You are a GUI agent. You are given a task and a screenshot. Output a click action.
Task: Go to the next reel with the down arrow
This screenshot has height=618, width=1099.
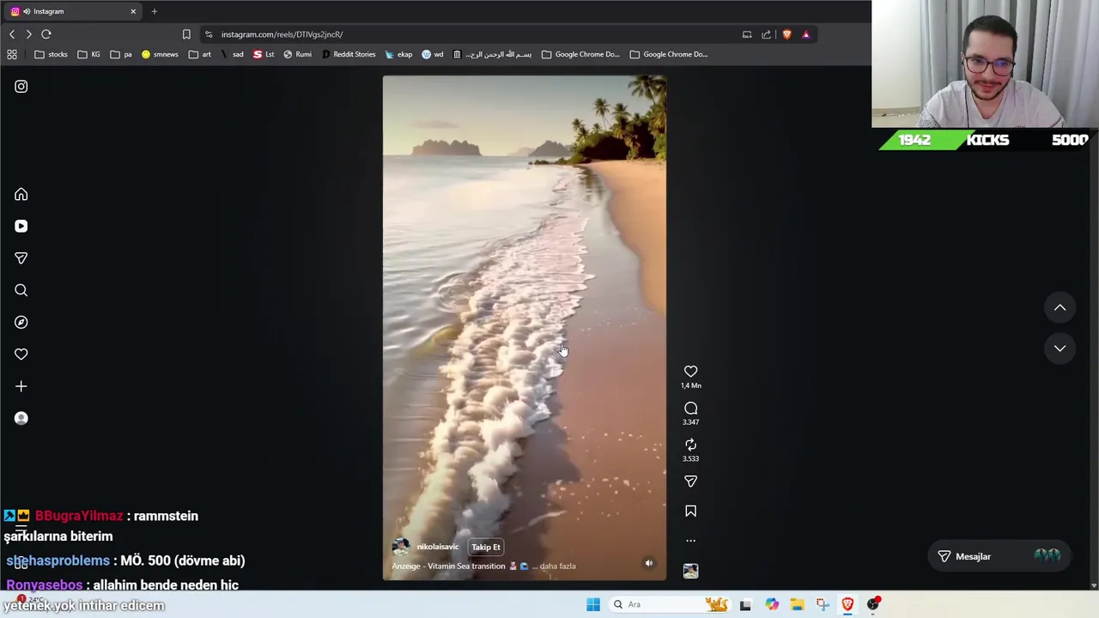(x=1060, y=348)
